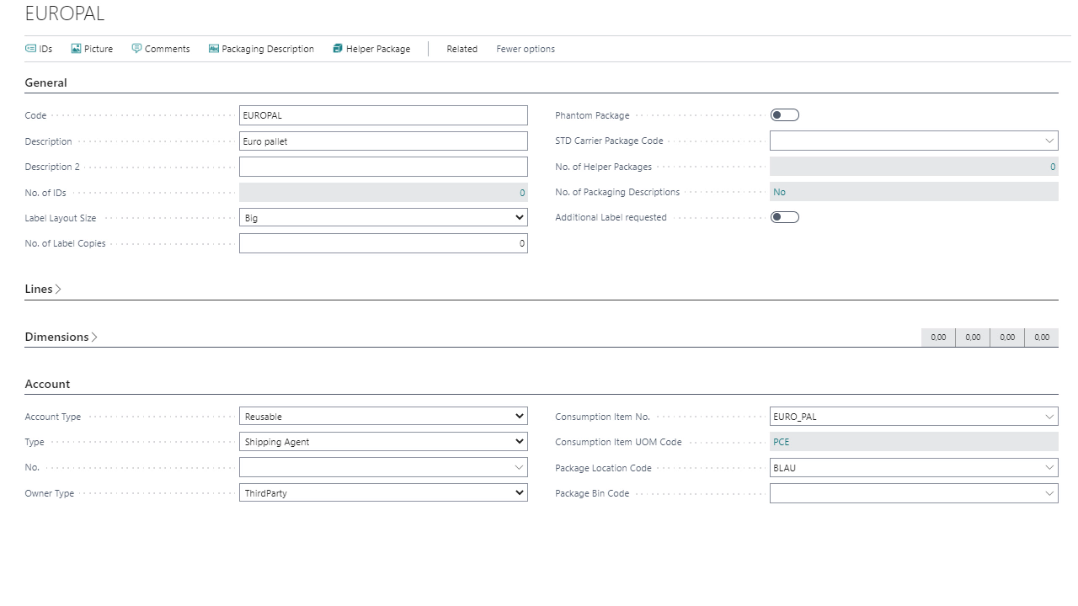1078x606 pixels.
Task: Click the Phantom Package label
Action: (592, 115)
